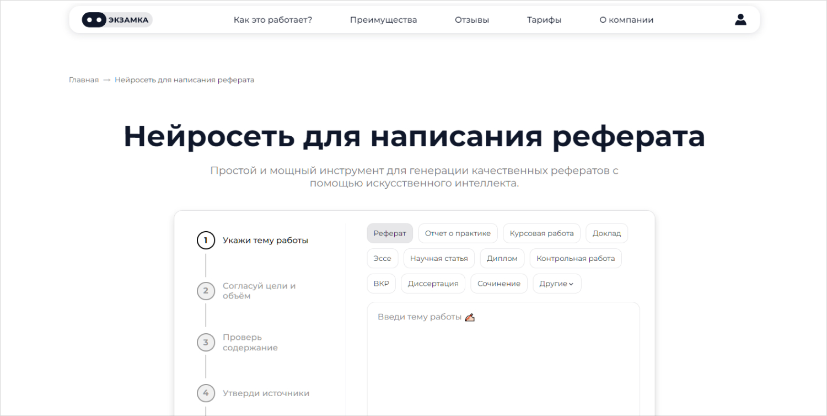Click step 4 Утверди источники
Screen dimensions: 827x416
click(266, 393)
